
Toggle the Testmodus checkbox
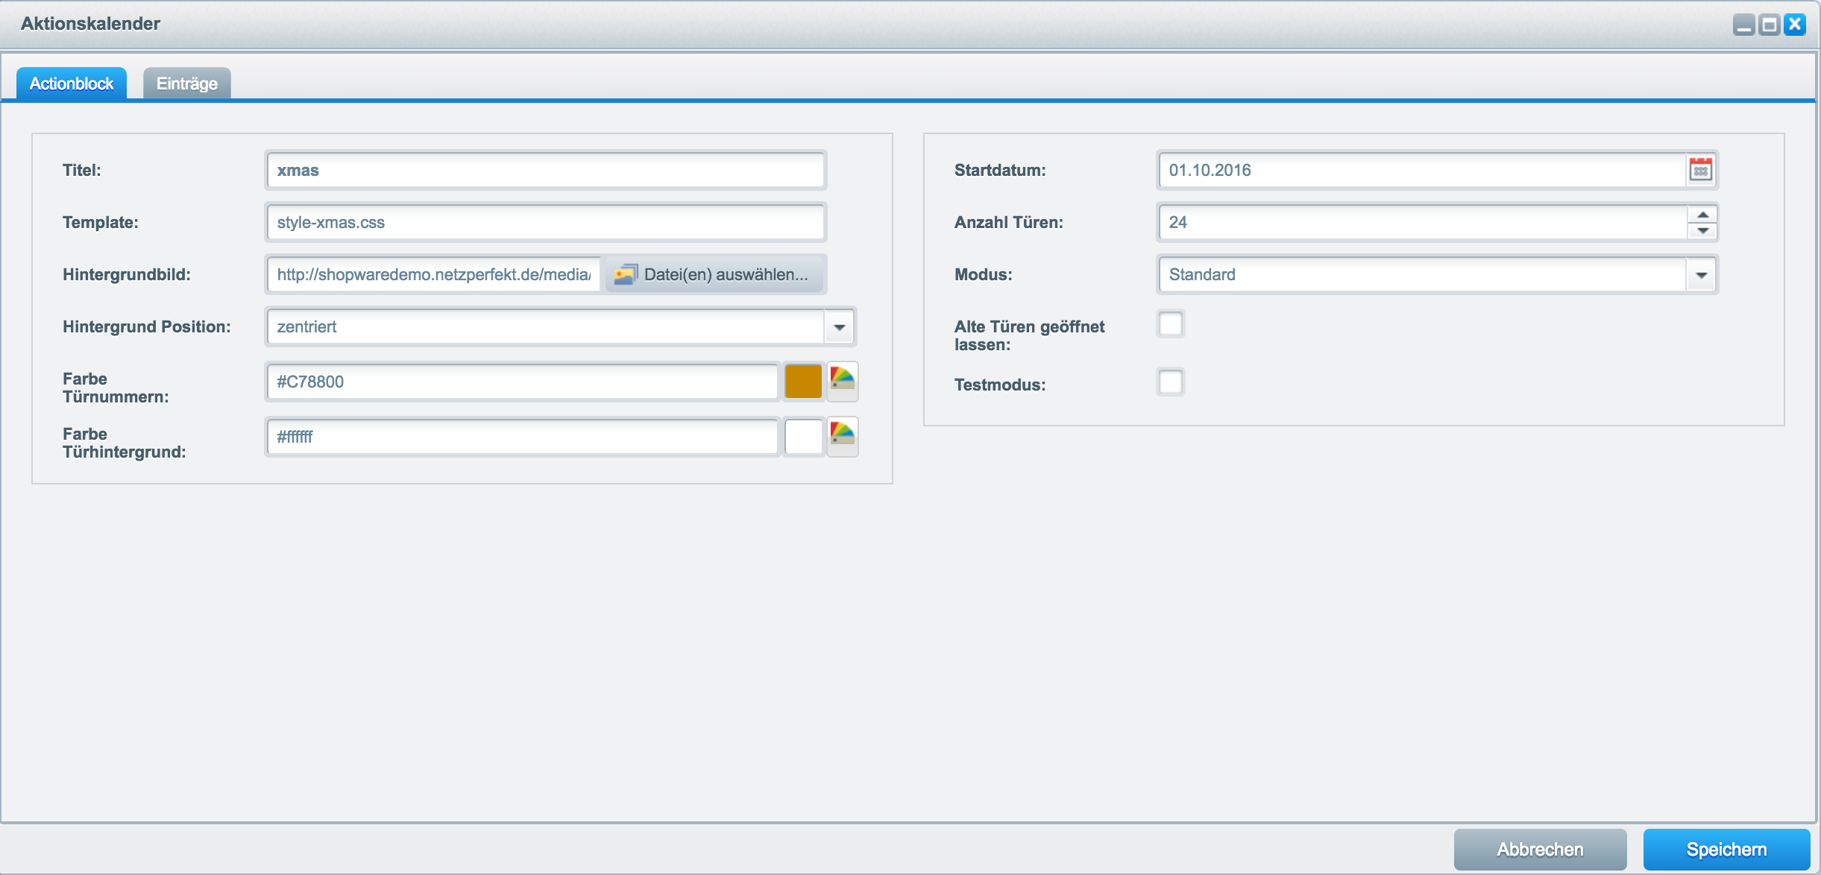[1171, 382]
